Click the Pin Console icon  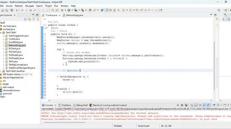click(214, 105)
